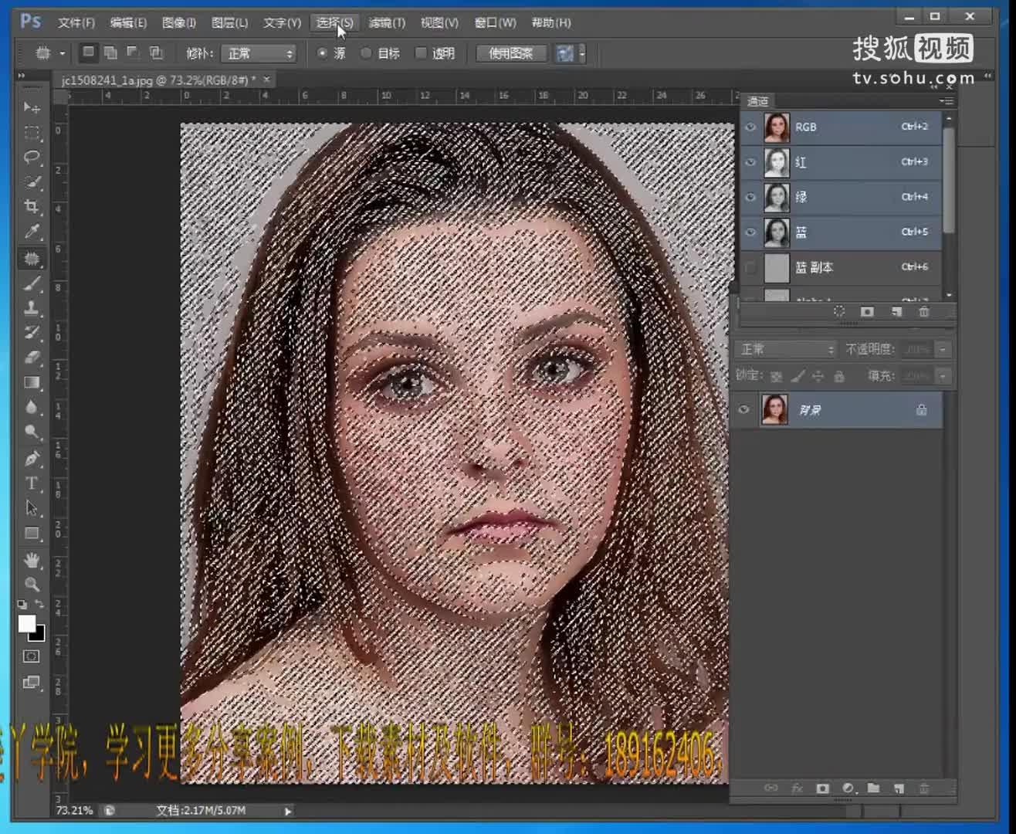Enable the 透明 checkbox in options bar
Screen dimensions: 1016x834
(x=421, y=53)
